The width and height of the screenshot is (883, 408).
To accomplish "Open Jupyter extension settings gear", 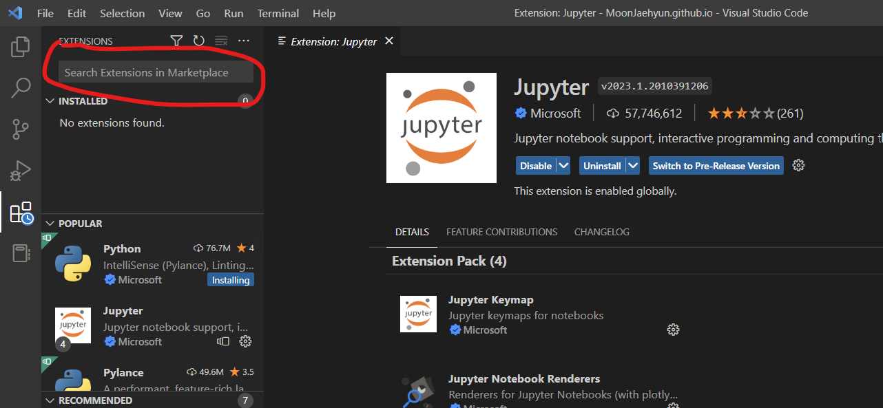I will [798, 166].
